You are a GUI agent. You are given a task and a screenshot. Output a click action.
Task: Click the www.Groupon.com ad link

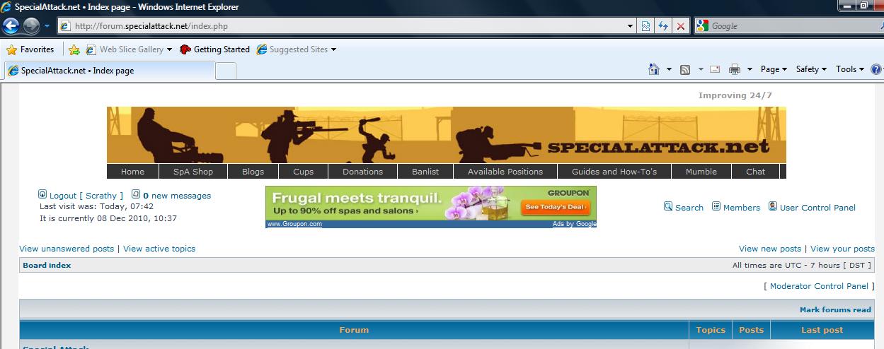[294, 224]
